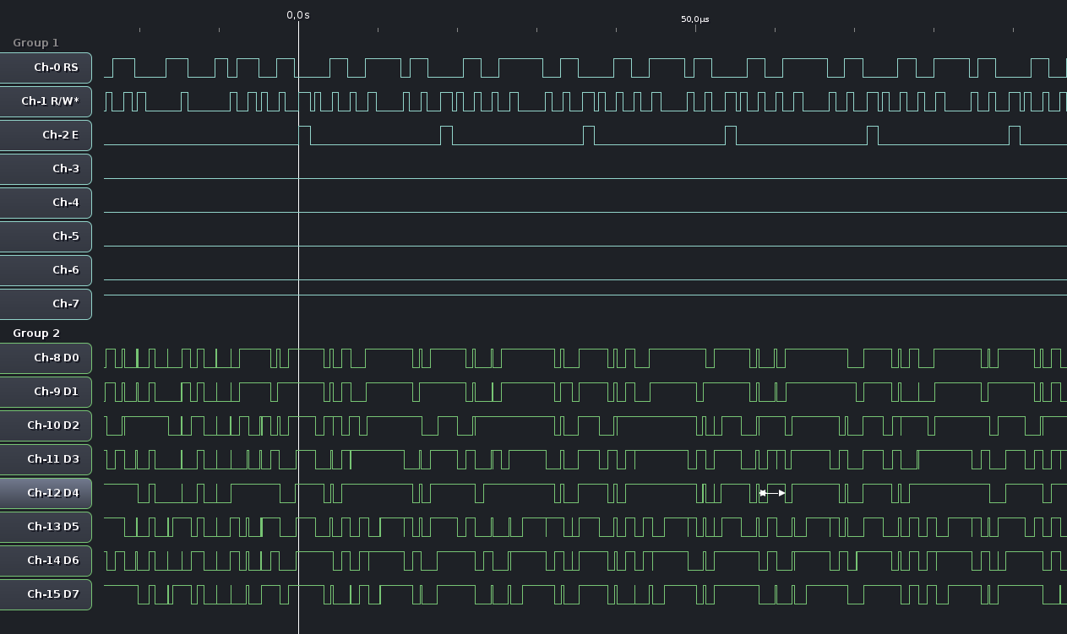Screen dimensions: 1067x634
Task: Click the highlighted Ch-12 D4 channel label
Action: coord(46,493)
